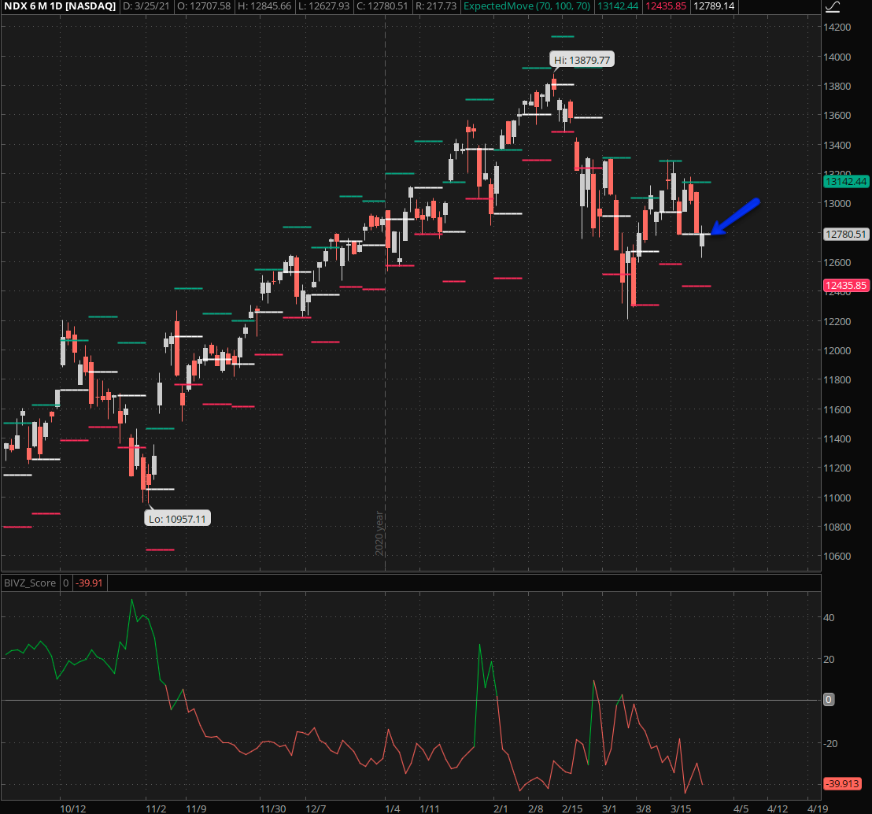Image resolution: width=872 pixels, height=814 pixels.
Task: Click the -39.91 value beside BIVZ_Score
Action: click(x=91, y=583)
